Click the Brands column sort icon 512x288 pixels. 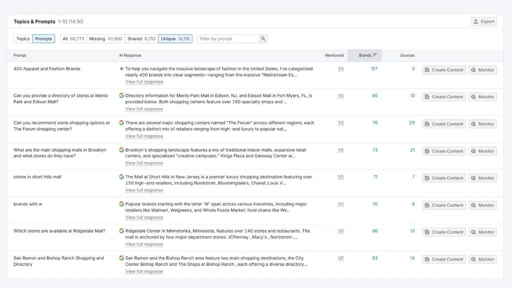375,55
